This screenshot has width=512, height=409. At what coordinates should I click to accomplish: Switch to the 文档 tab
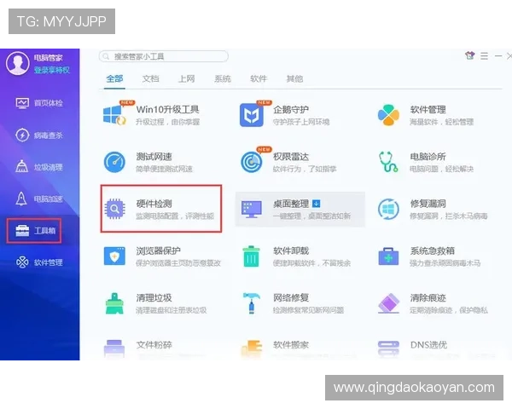(150, 78)
